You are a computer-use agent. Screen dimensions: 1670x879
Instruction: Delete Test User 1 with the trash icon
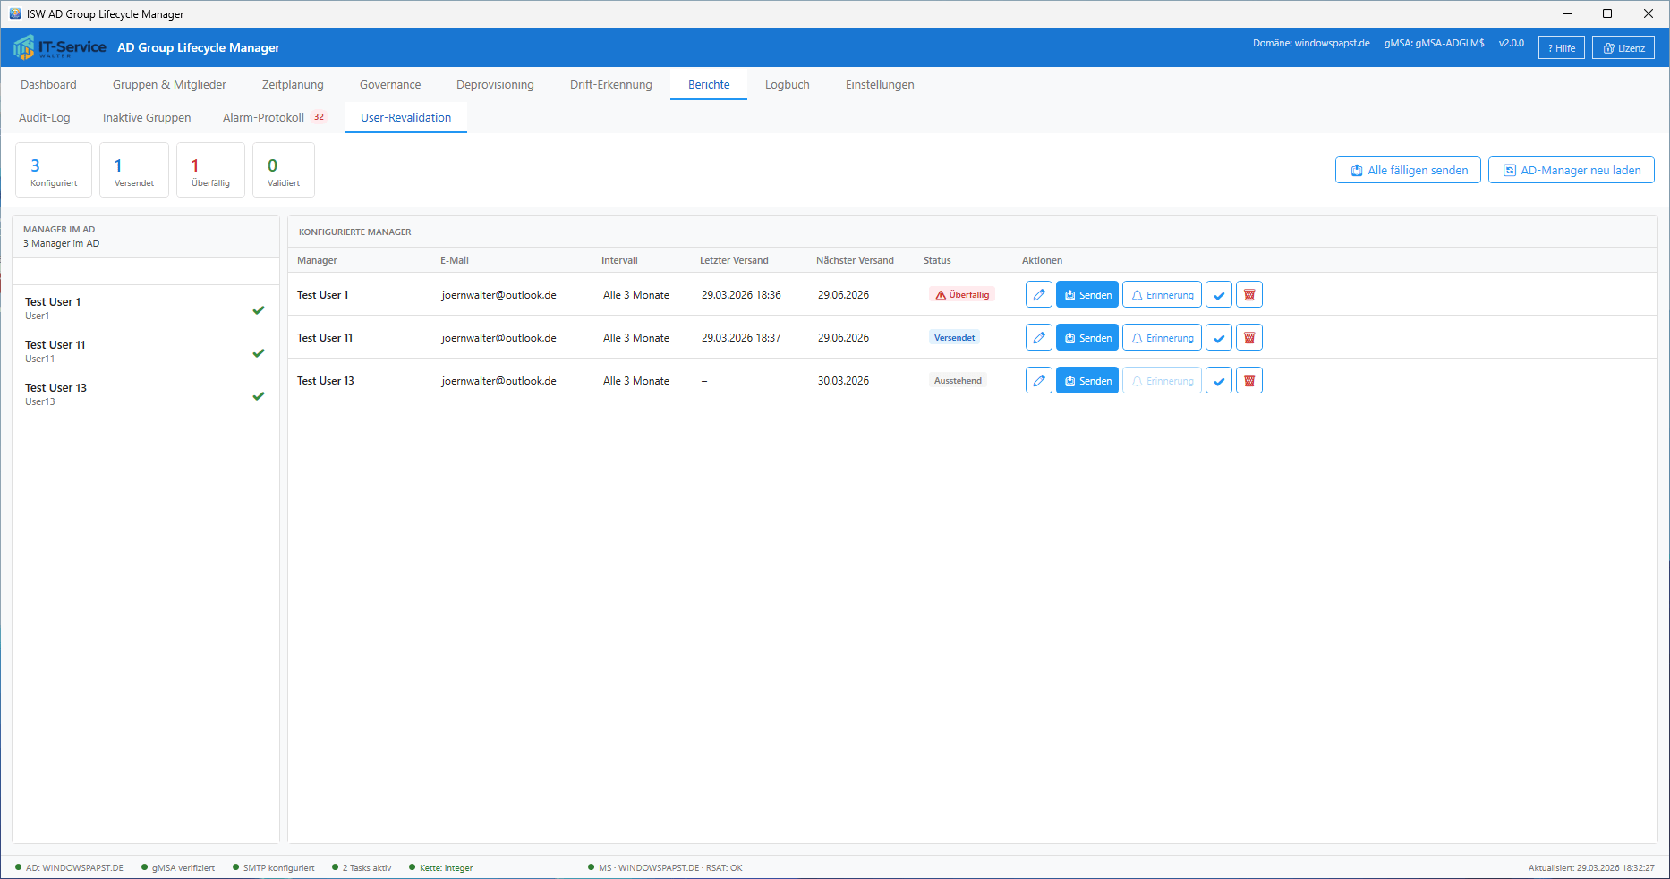point(1249,295)
